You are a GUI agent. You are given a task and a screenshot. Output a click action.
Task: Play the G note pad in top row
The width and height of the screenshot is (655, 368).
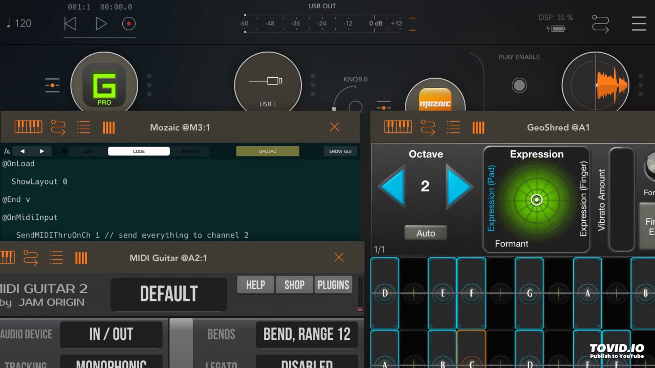[529, 292]
